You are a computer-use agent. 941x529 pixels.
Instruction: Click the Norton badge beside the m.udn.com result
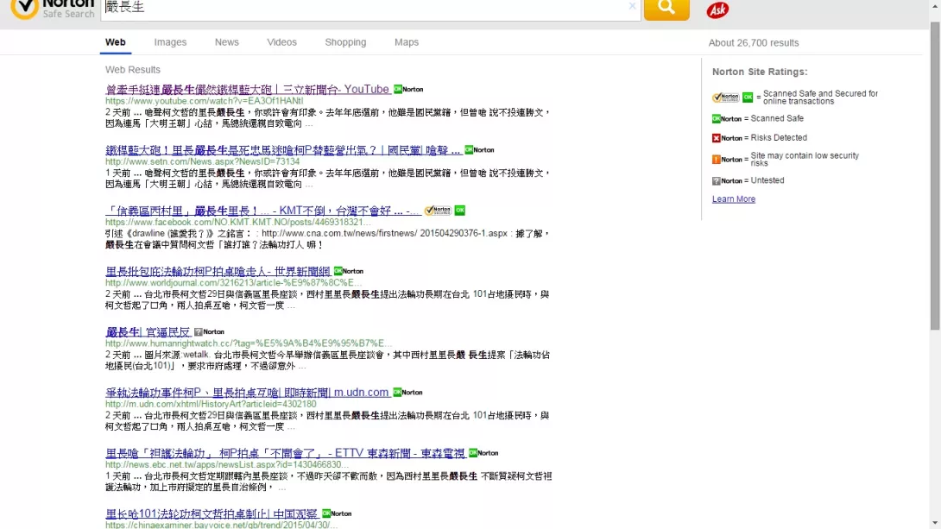[407, 393]
